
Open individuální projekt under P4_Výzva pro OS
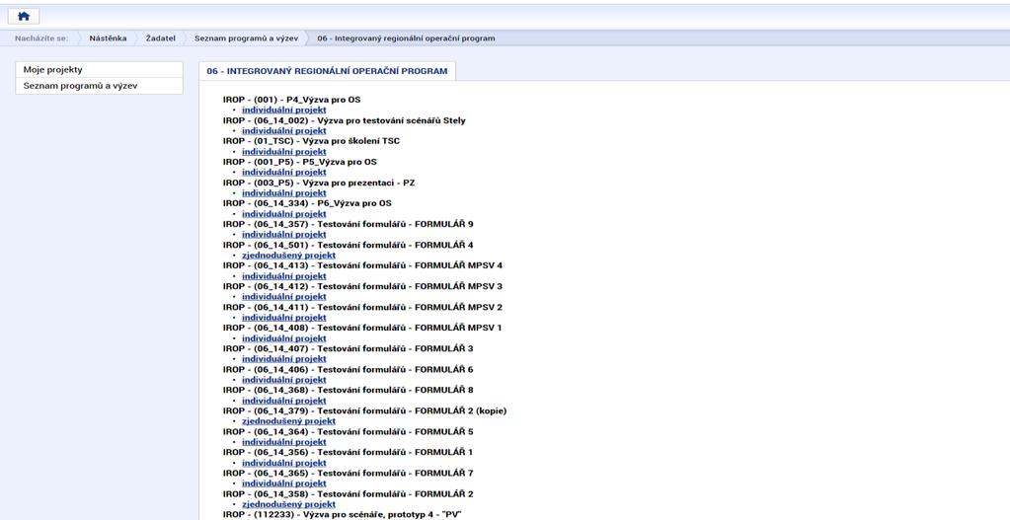pyautogui.click(x=284, y=111)
